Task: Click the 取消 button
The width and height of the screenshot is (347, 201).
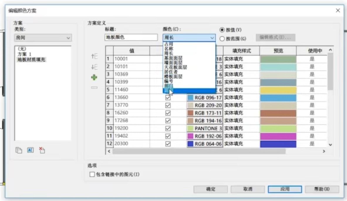Action: click(x=248, y=189)
